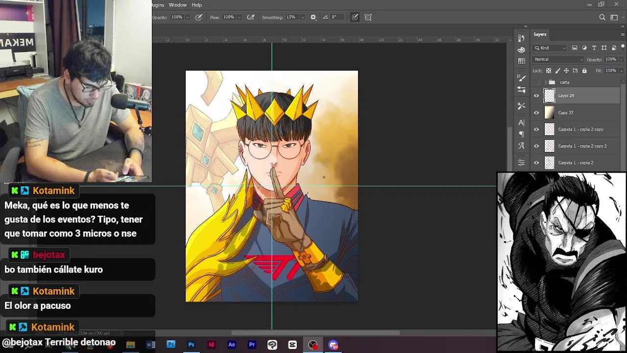This screenshot has height=353, width=627.
Task: Hide Carpeta 1 - copia 2 copy layer
Action: (536, 129)
